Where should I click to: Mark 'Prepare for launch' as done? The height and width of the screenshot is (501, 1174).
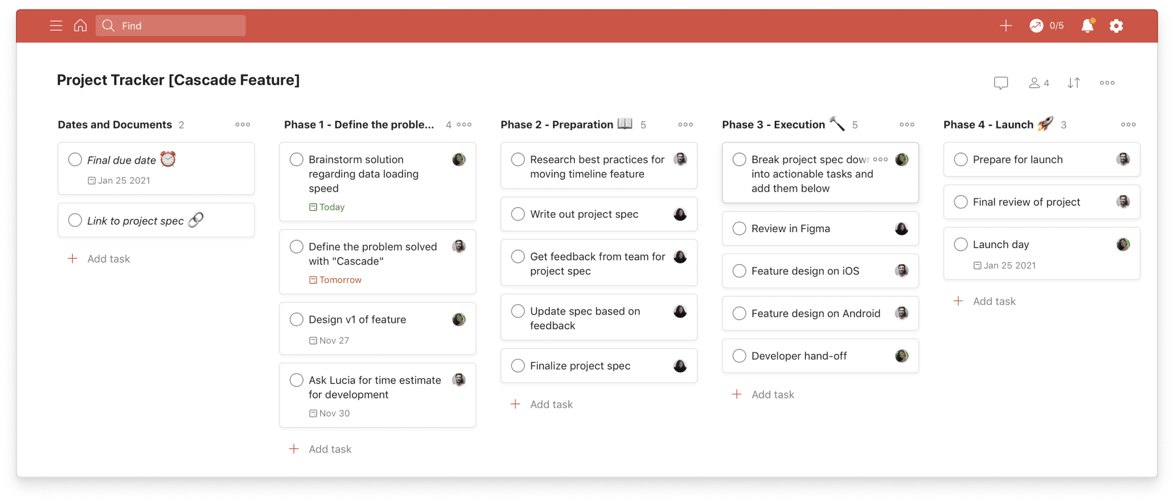[x=961, y=159]
